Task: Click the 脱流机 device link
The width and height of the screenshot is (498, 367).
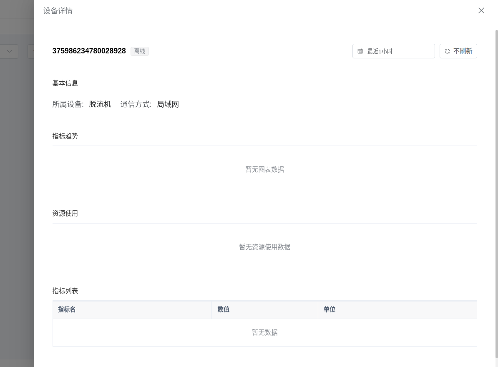Action: pos(100,104)
